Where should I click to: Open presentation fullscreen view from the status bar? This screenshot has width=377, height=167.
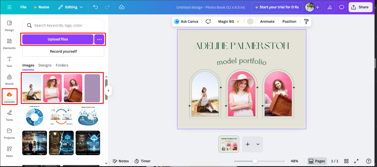point(356,161)
